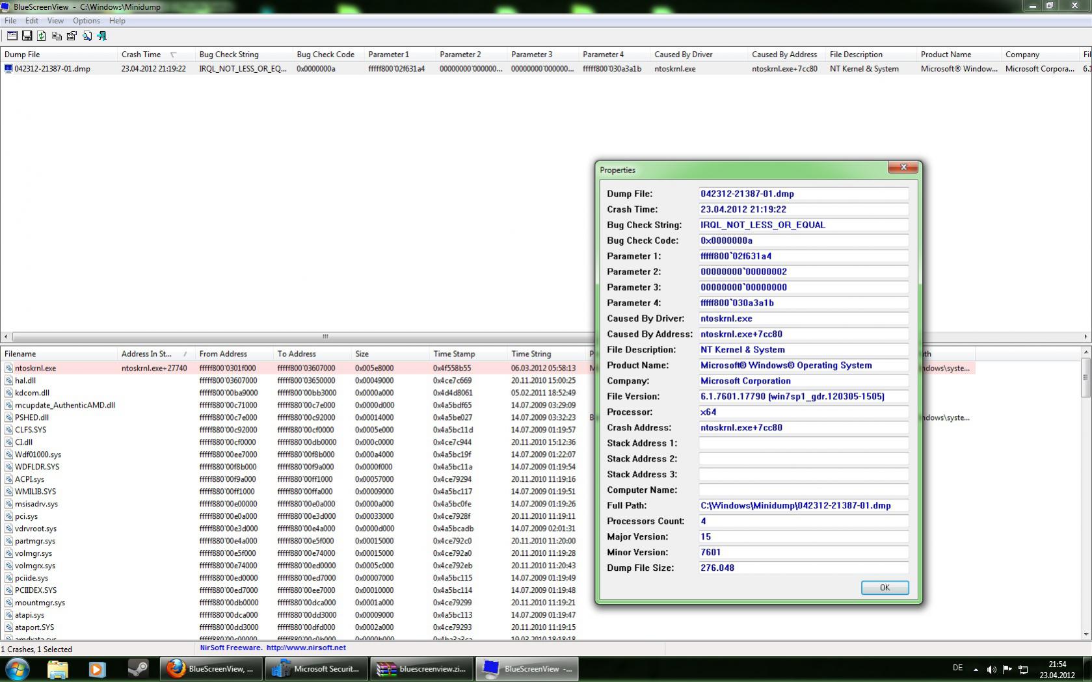This screenshot has width=1092, height=682.
Task: Sort by Caused By Driver column
Action: pyautogui.click(x=699, y=55)
